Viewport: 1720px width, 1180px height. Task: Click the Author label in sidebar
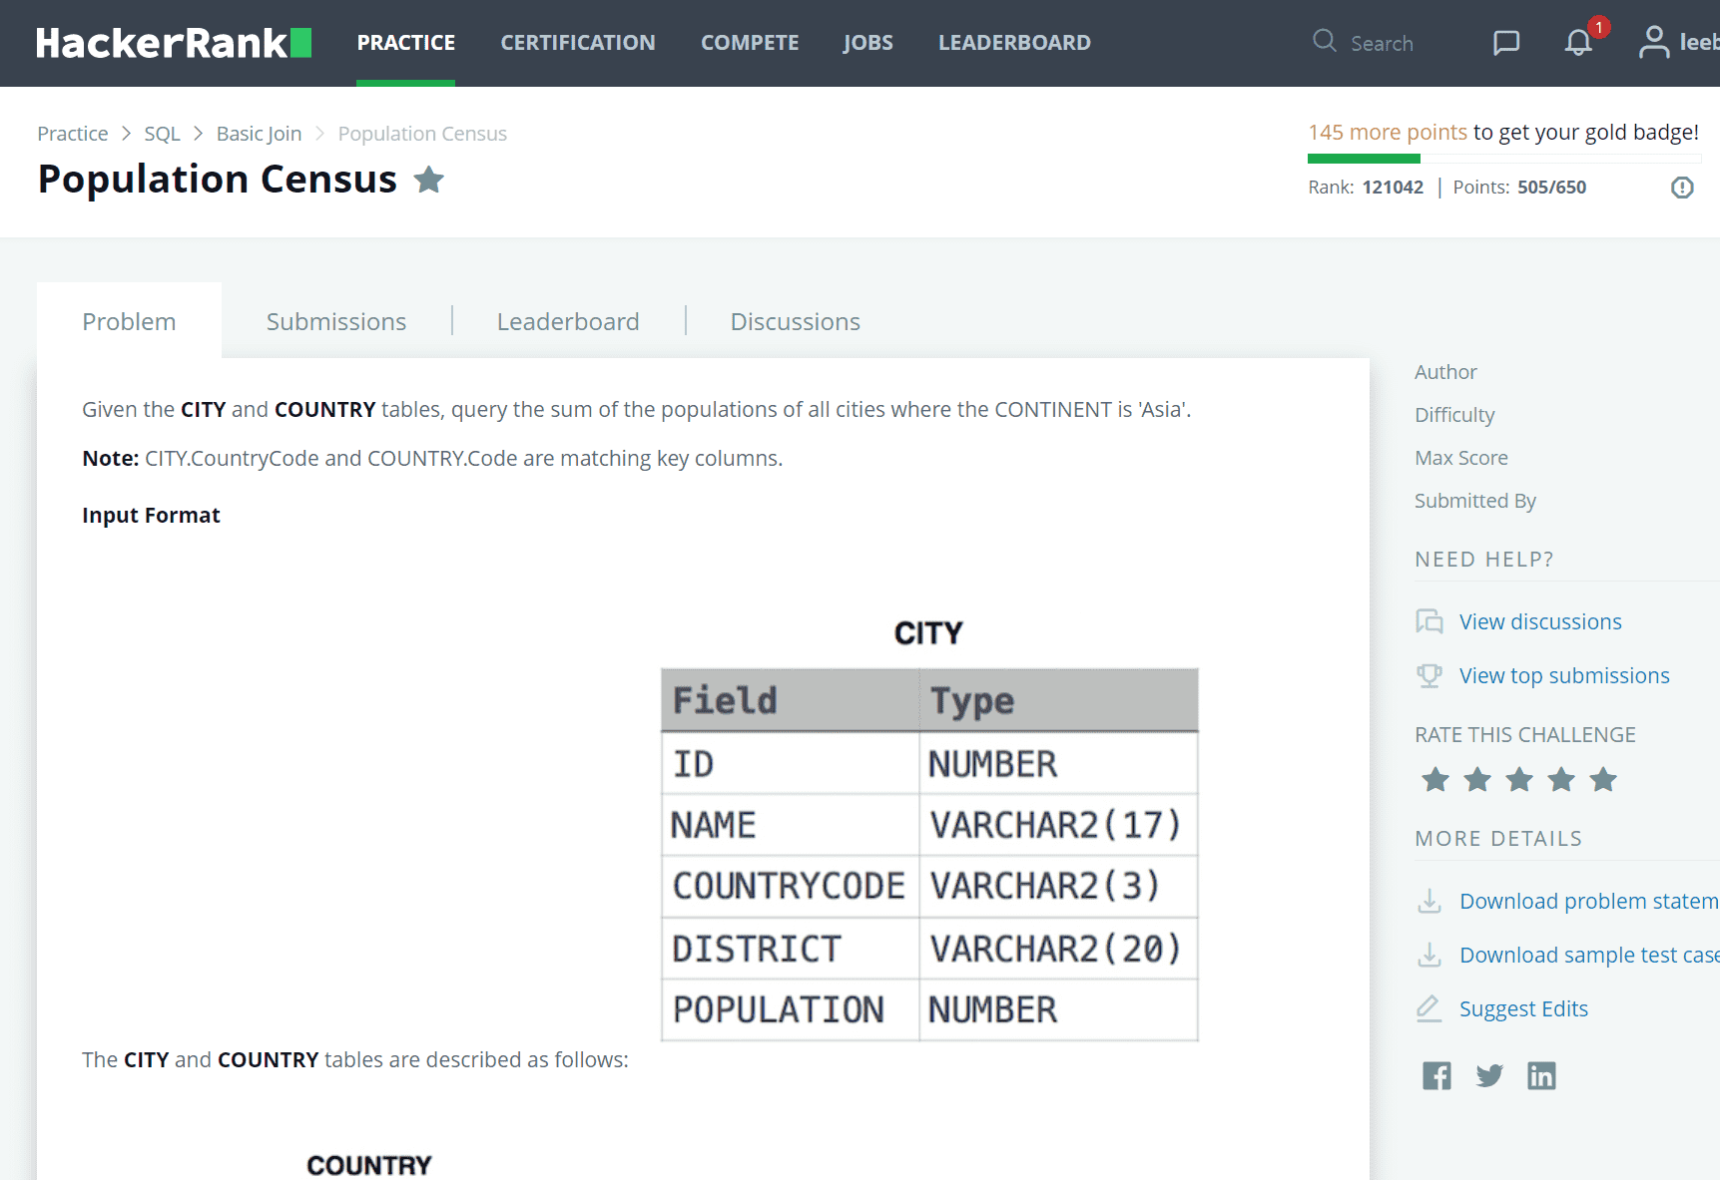1445,372
